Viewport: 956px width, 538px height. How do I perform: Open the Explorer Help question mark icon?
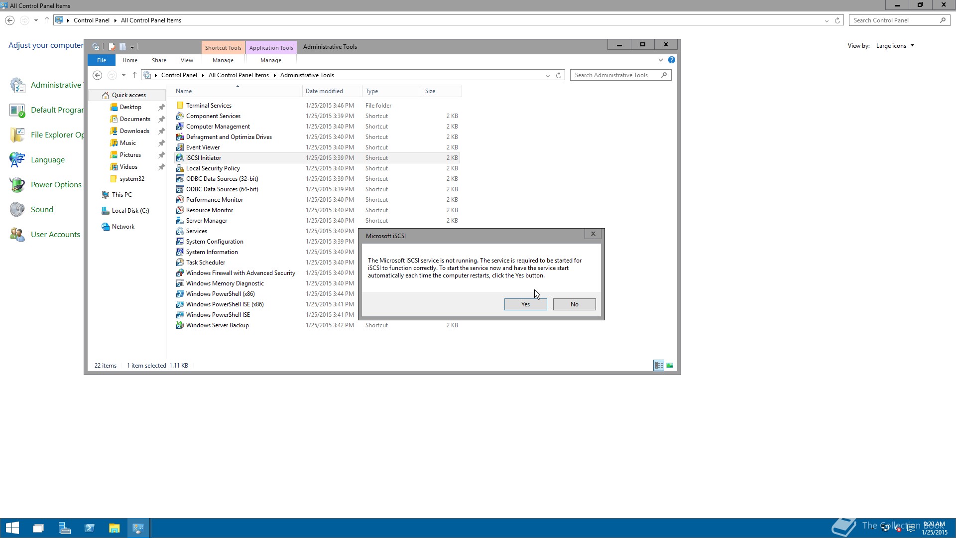point(672,60)
